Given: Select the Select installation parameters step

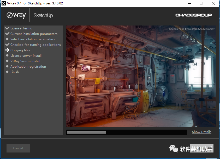Looking at the screenshot, I should 33,39.
